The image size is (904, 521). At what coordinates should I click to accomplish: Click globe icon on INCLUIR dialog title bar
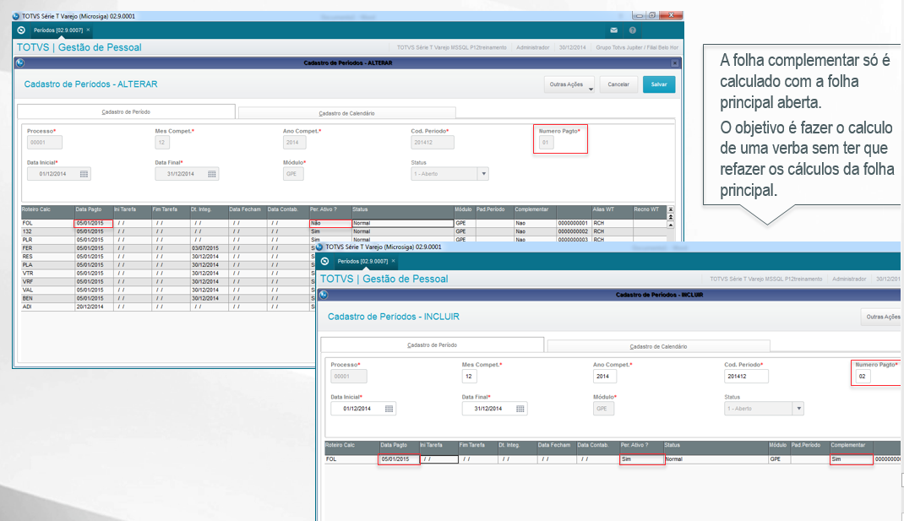(x=324, y=295)
